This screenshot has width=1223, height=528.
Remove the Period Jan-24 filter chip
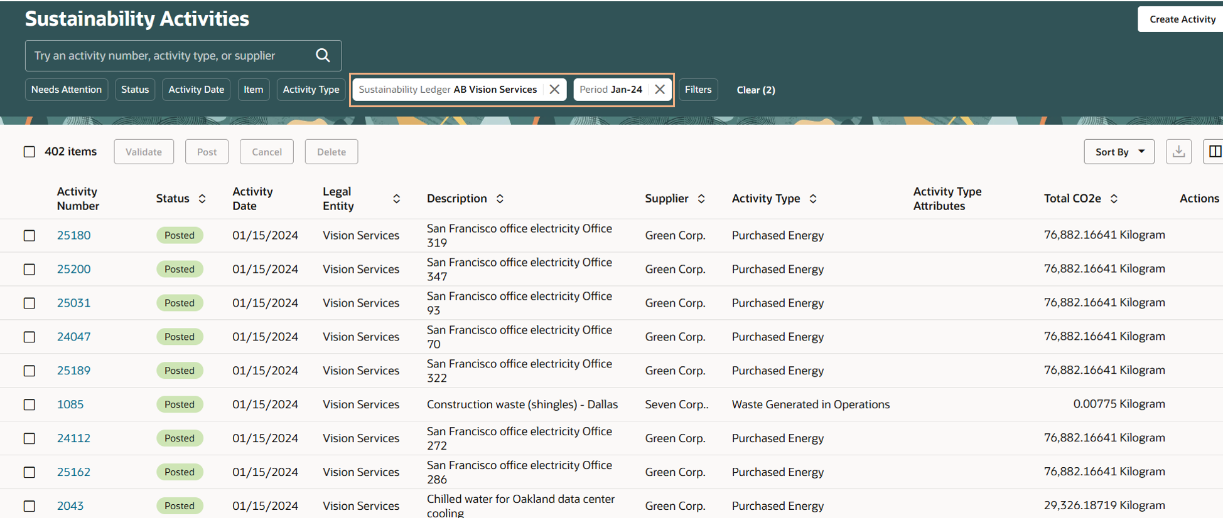[x=660, y=89]
